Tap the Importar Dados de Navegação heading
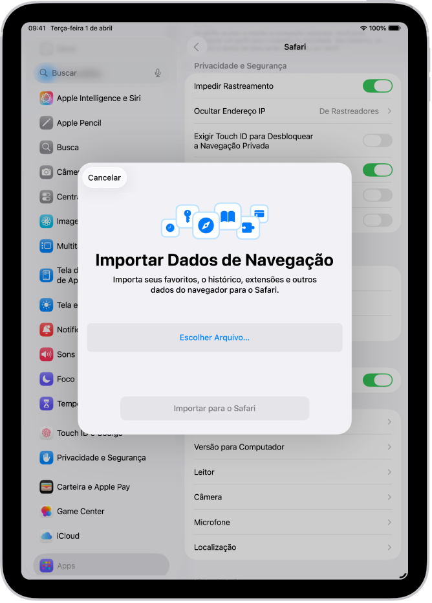This screenshot has width=432, height=603. click(214, 260)
